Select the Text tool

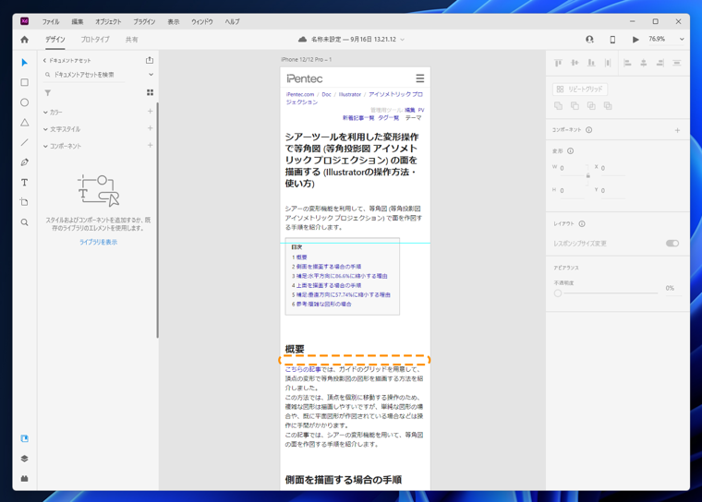coord(25,182)
